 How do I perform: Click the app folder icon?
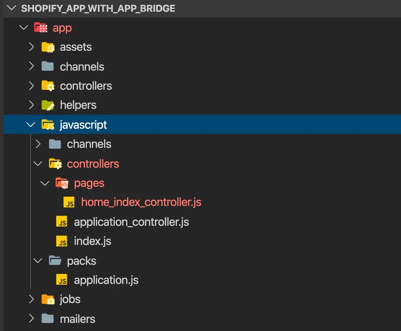pyautogui.click(x=40, y=28)
